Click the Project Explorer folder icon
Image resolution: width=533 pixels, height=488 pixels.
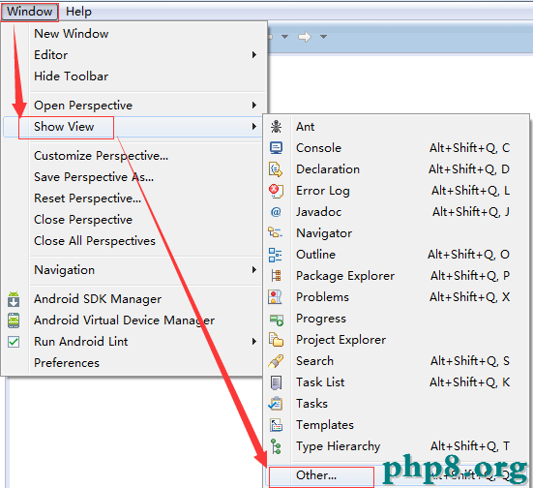pyautogui.click(x=276, y=340)
